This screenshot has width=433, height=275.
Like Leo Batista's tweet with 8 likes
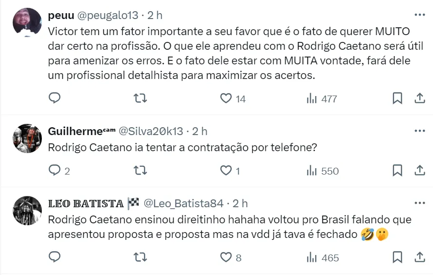pyautogui.click(x=226, y=257)
